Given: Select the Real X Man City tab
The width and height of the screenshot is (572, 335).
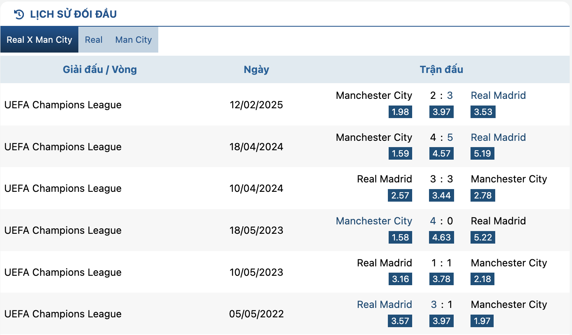Looking at the screenshot, I should coord(39,40).
